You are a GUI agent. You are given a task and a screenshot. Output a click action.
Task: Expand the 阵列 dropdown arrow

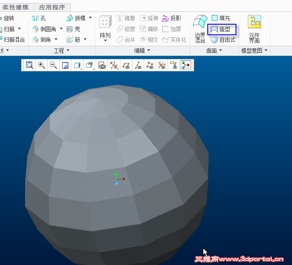tap(105, 40)
